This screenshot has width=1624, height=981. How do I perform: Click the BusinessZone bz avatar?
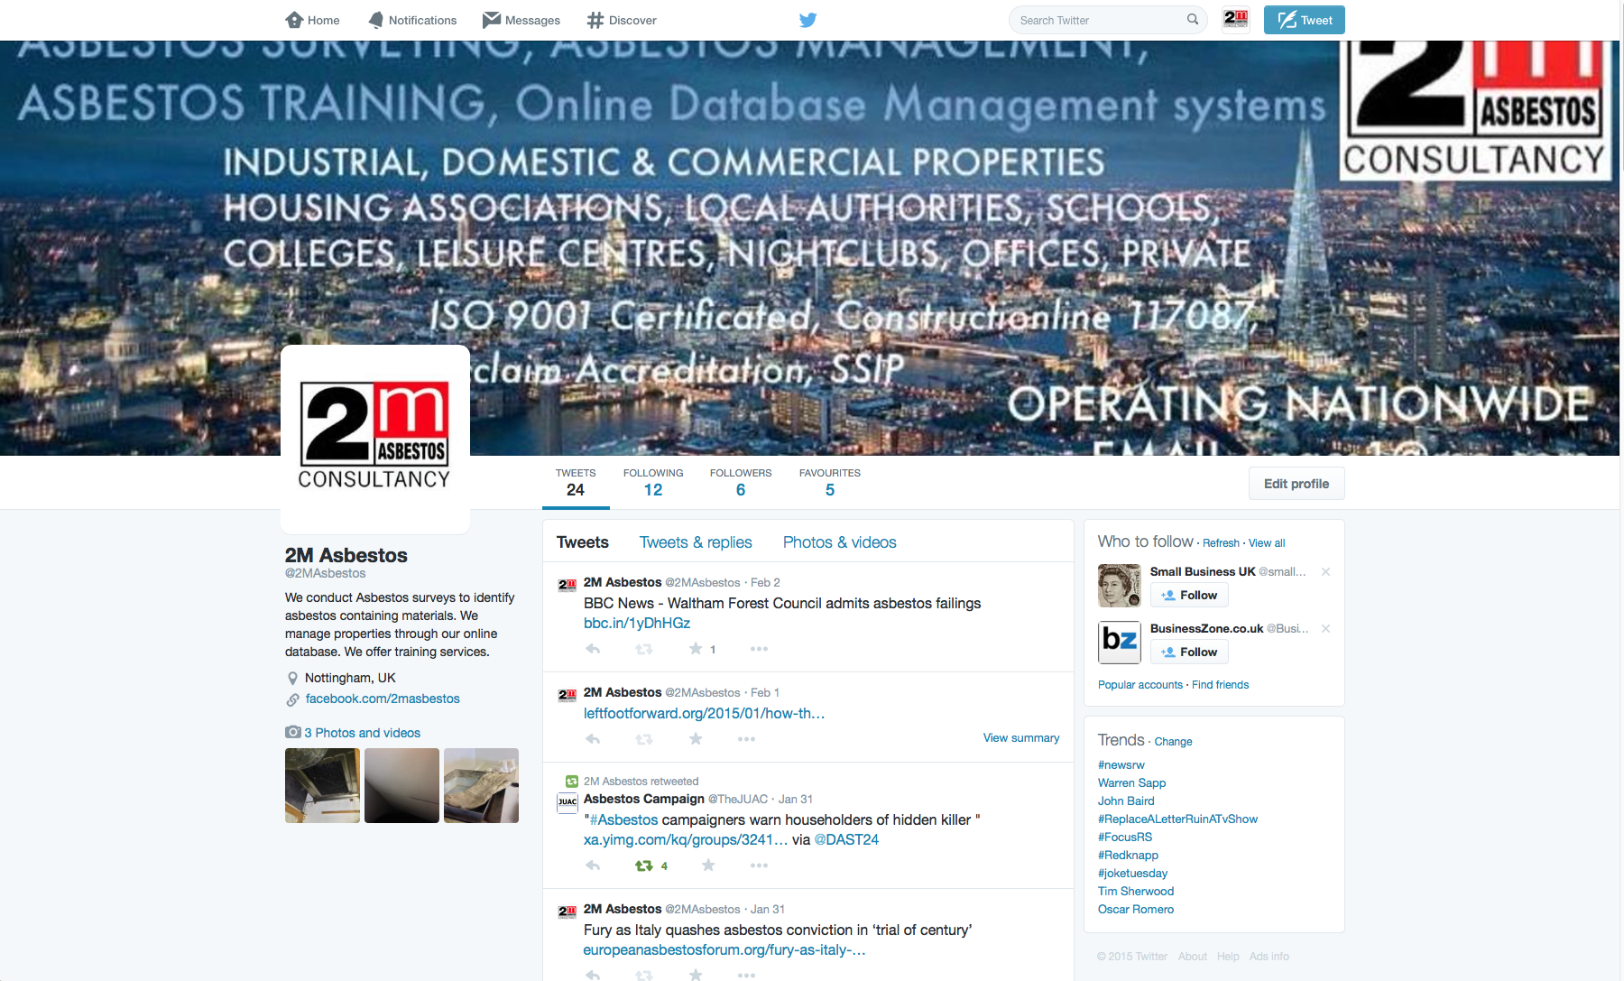[x=1120, y=643]
